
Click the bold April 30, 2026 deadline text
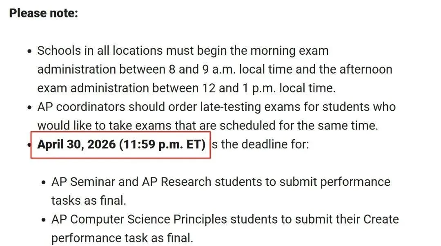122,144
